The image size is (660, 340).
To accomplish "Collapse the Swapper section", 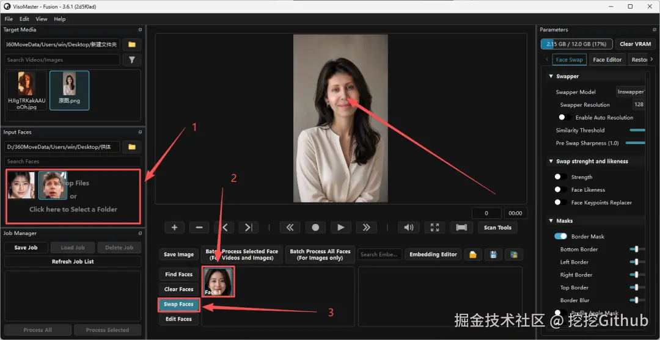I will pos(551,76).
